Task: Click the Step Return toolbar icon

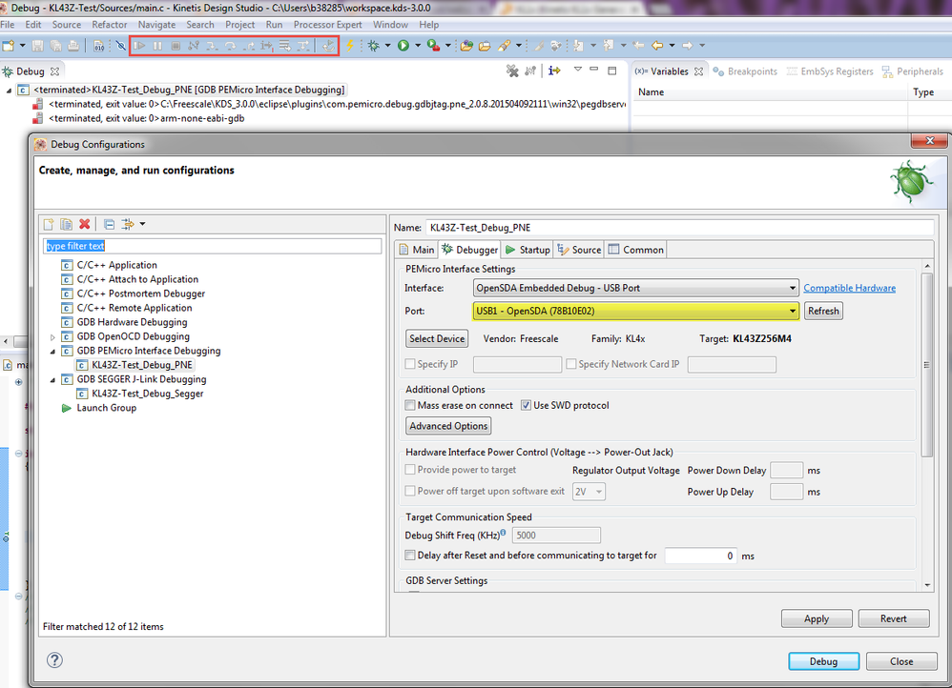Action: (x=248, y=46)
